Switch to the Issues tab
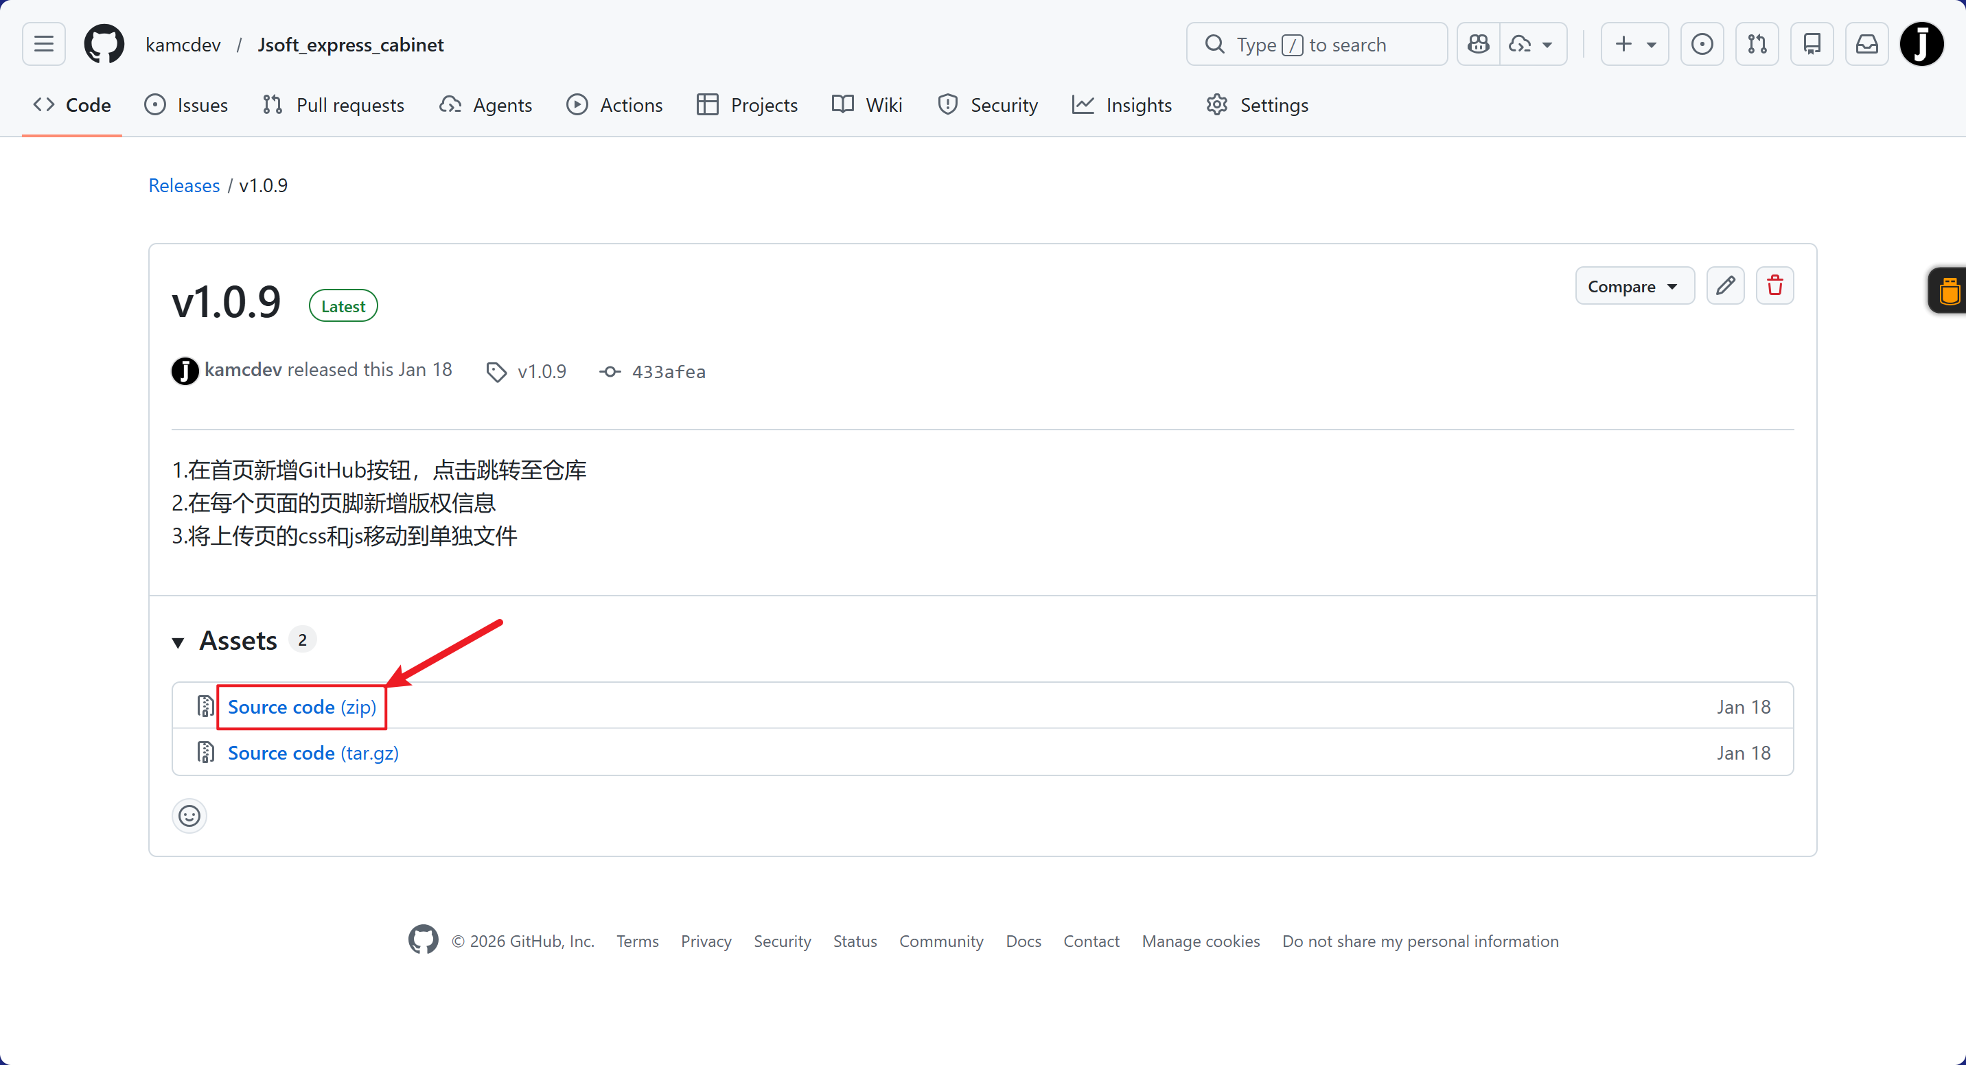The height and width of the screenshot is (1065, 1966). pyautogui.click(x=186, y=104)
